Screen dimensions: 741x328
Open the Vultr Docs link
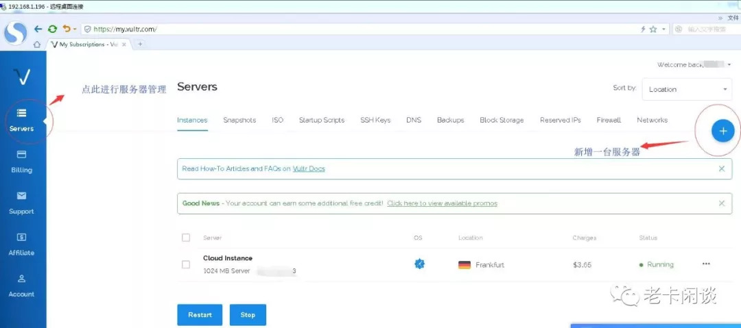point(309,168)
